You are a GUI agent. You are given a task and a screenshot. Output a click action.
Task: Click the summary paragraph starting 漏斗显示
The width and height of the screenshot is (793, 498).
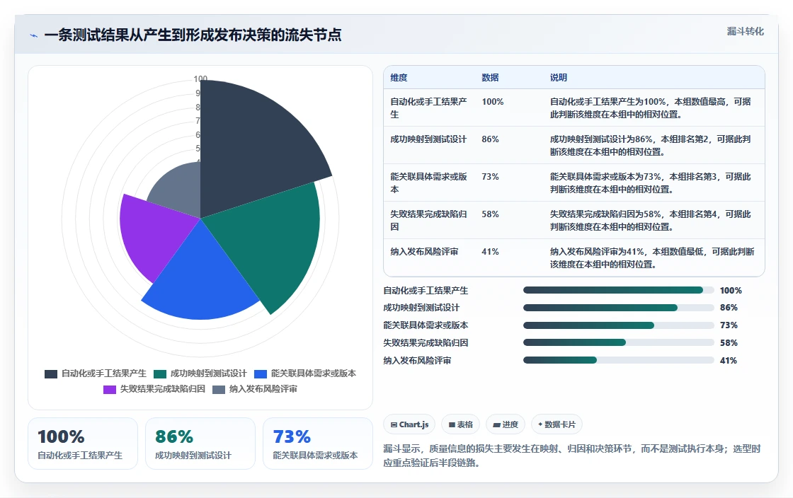pyautogui.click(x=571, y=456)
